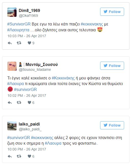Follow laiko_paidi account
This screenshot has width=132, height=164.
tap(112, 125)
